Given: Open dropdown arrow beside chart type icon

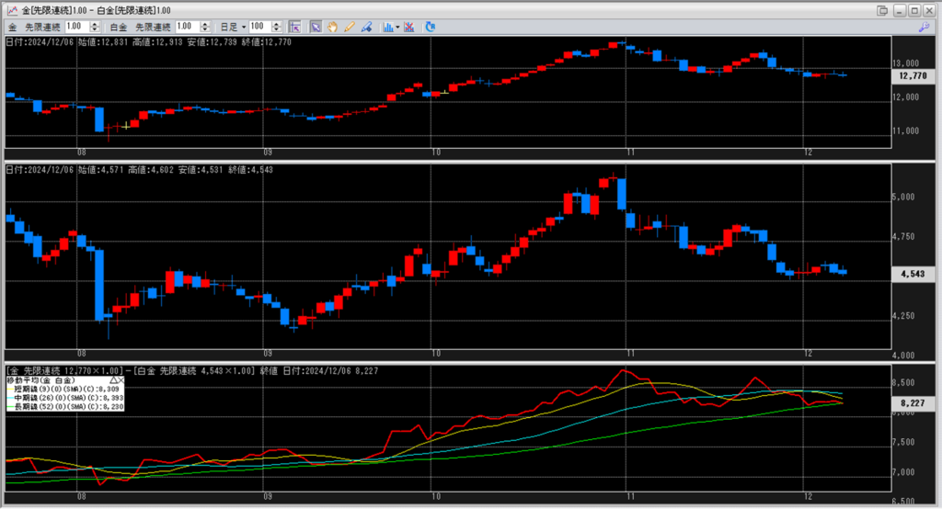Looking at the screenshot, I should (x=397, y=27).
